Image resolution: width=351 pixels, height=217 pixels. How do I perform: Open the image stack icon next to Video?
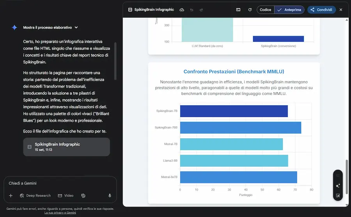(83, 196)
